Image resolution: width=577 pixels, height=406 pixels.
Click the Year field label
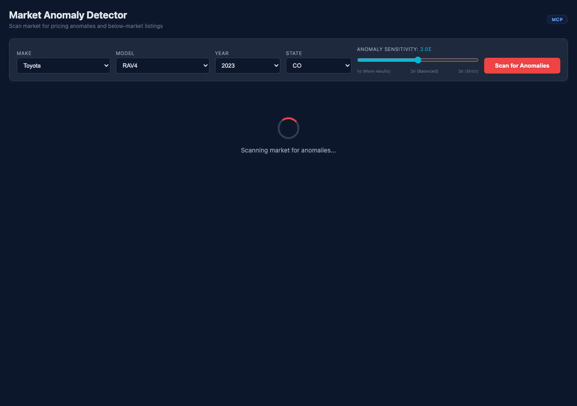(x=222, y=53)
